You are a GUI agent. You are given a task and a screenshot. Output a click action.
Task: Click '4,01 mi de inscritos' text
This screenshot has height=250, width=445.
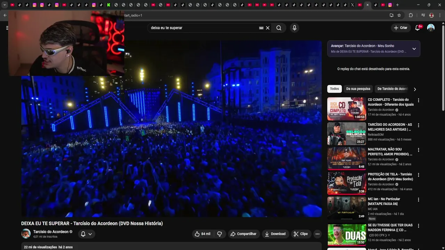[x=45, y=237]
